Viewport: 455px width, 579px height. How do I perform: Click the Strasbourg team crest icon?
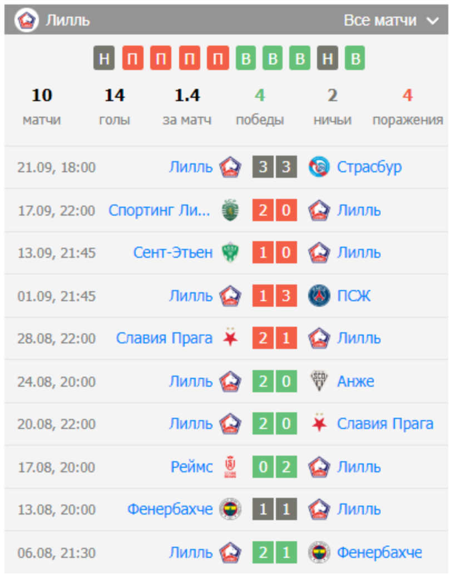(319, 167)
